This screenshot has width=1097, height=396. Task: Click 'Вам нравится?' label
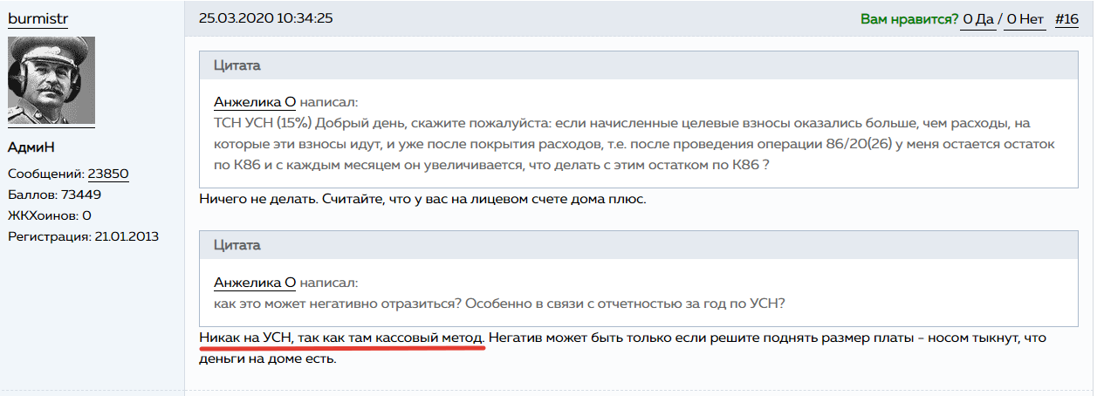coord(908,19)
